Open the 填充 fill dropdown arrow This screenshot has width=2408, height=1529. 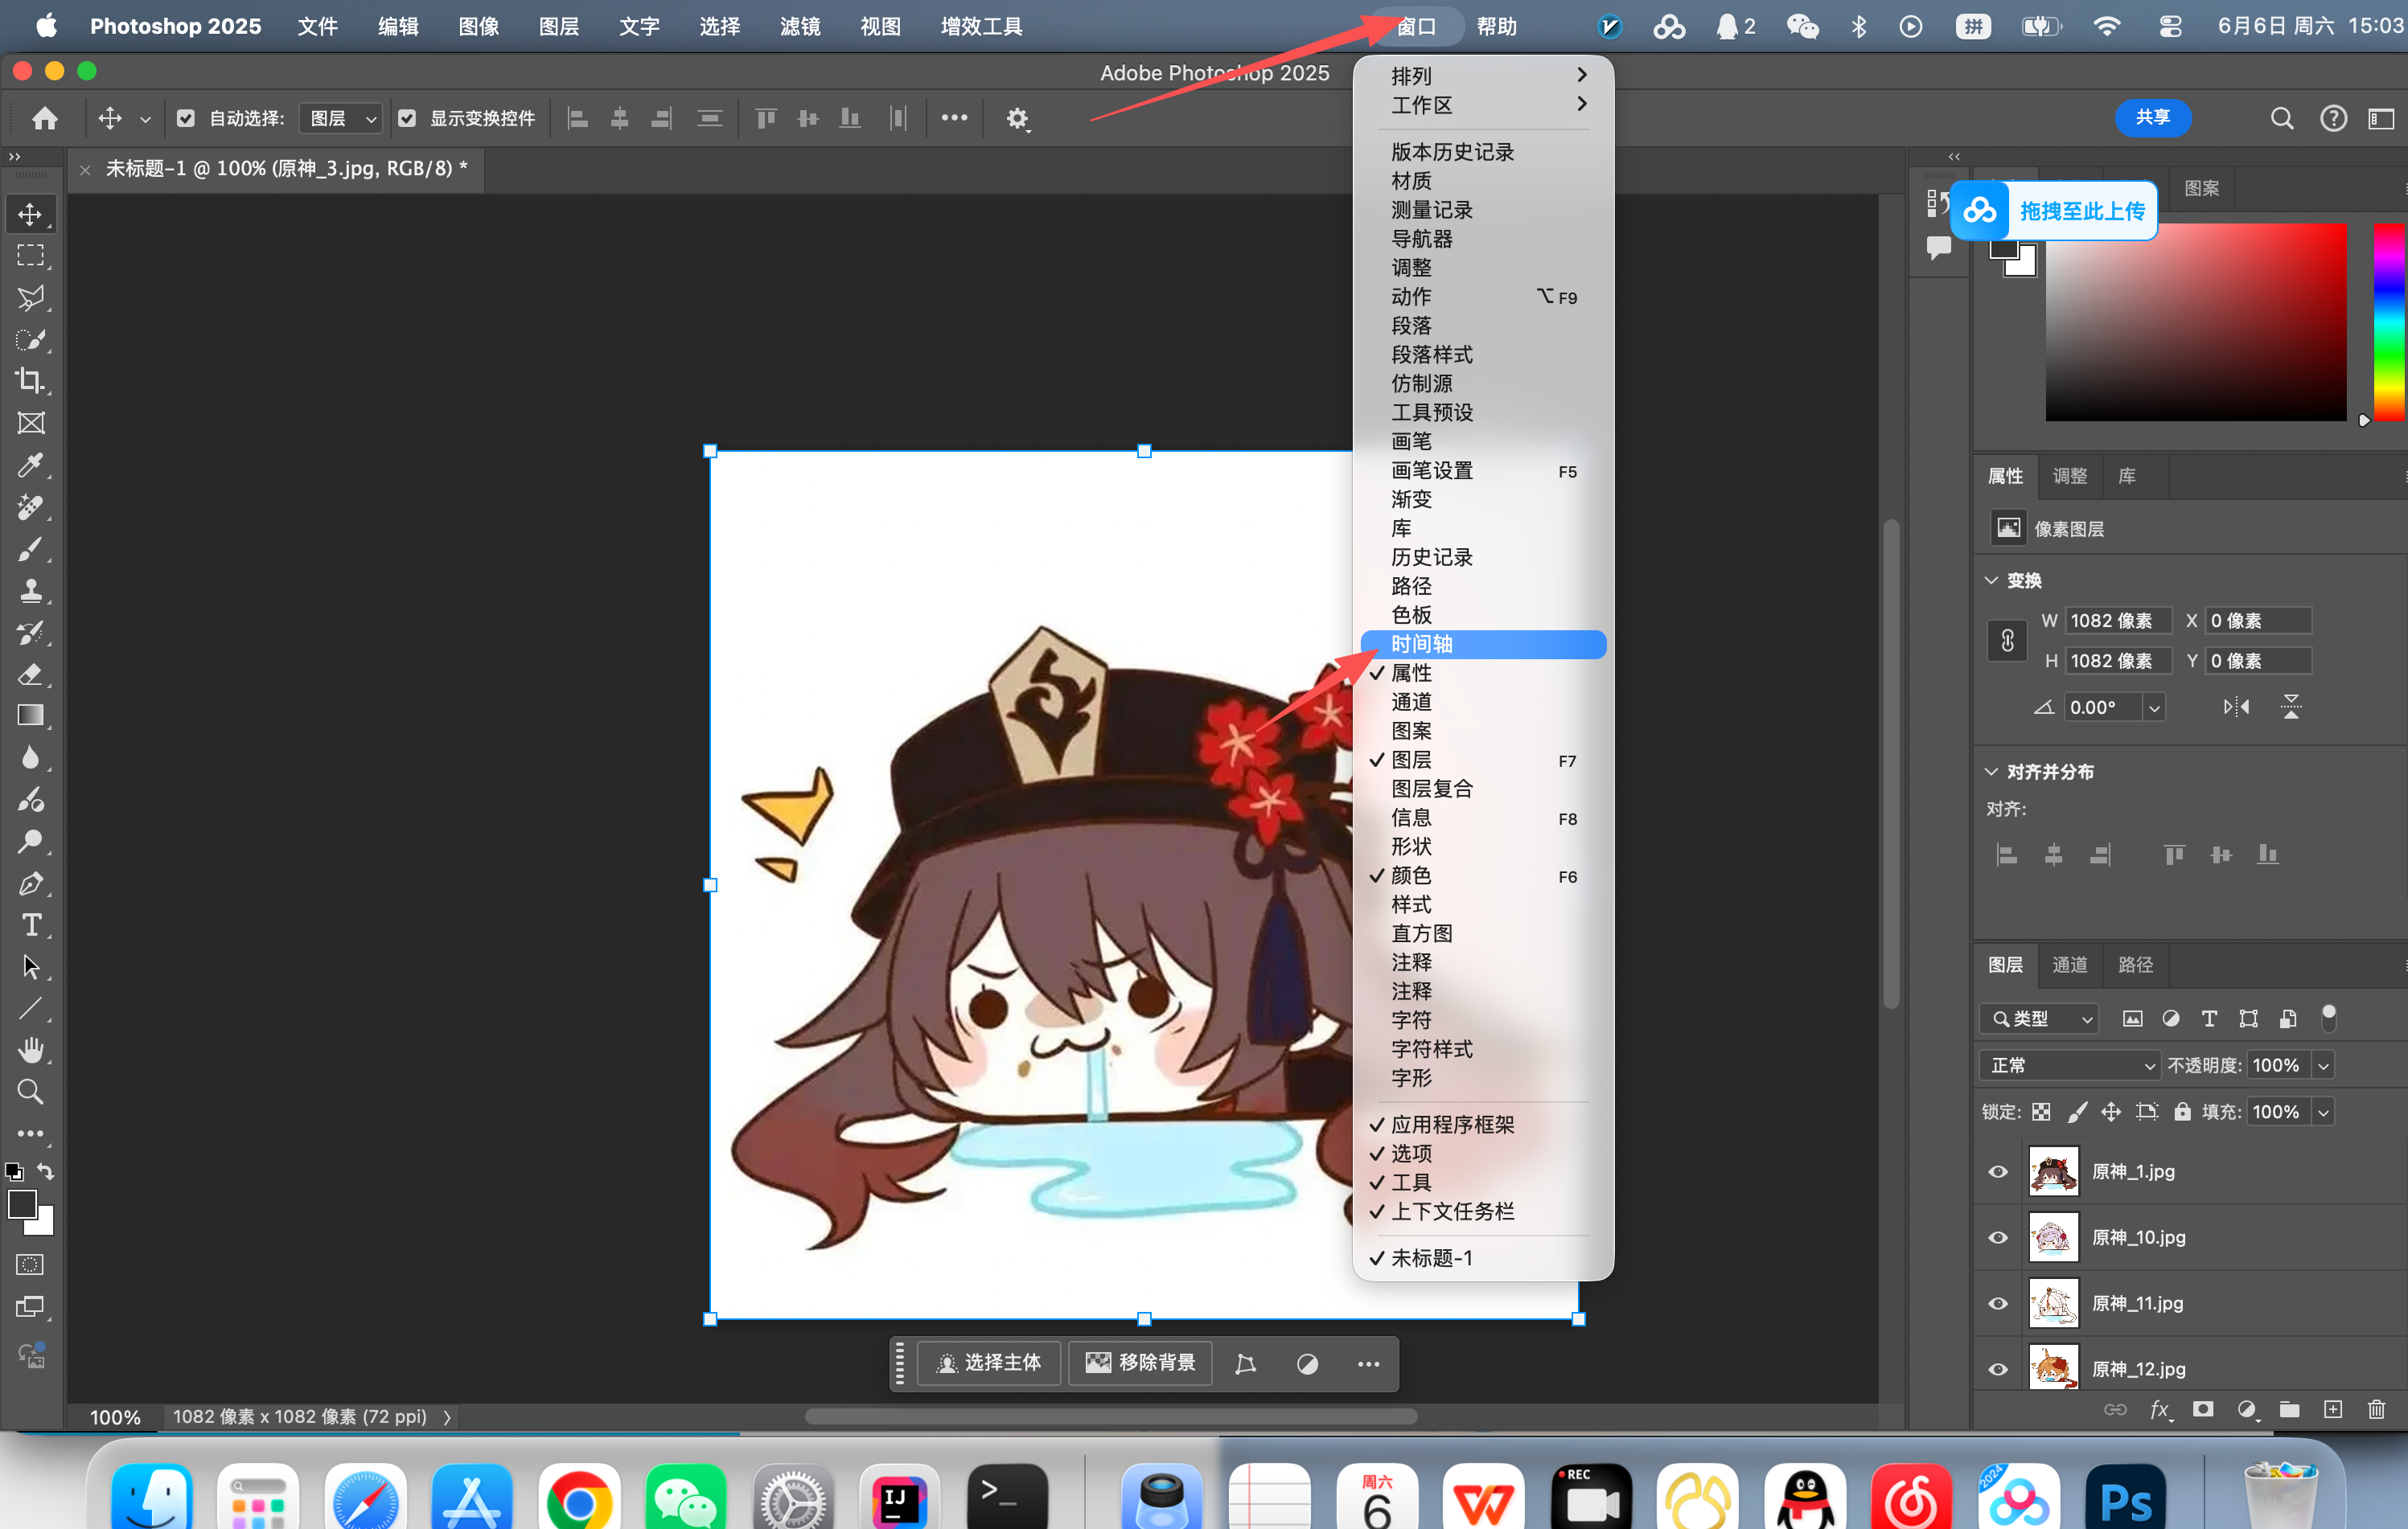(2324, 1111)
